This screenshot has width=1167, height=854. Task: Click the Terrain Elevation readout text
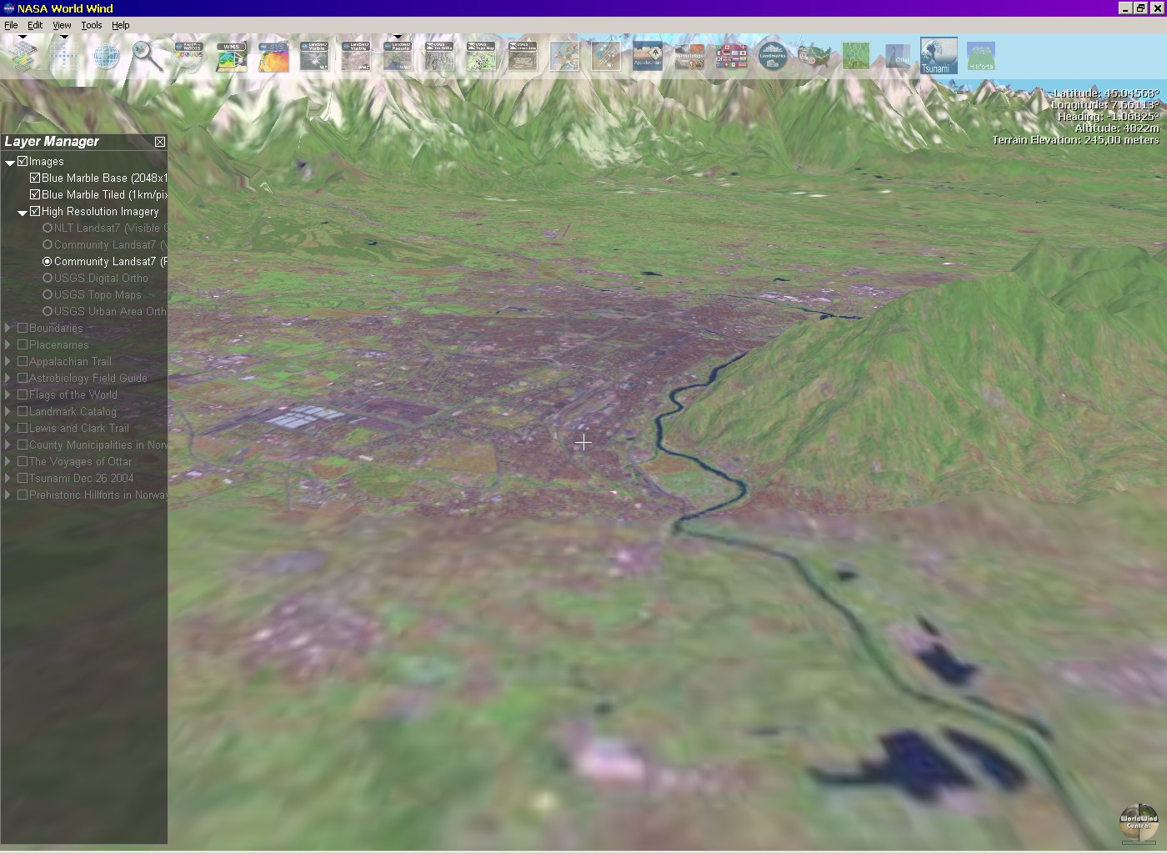(1075, 139)
